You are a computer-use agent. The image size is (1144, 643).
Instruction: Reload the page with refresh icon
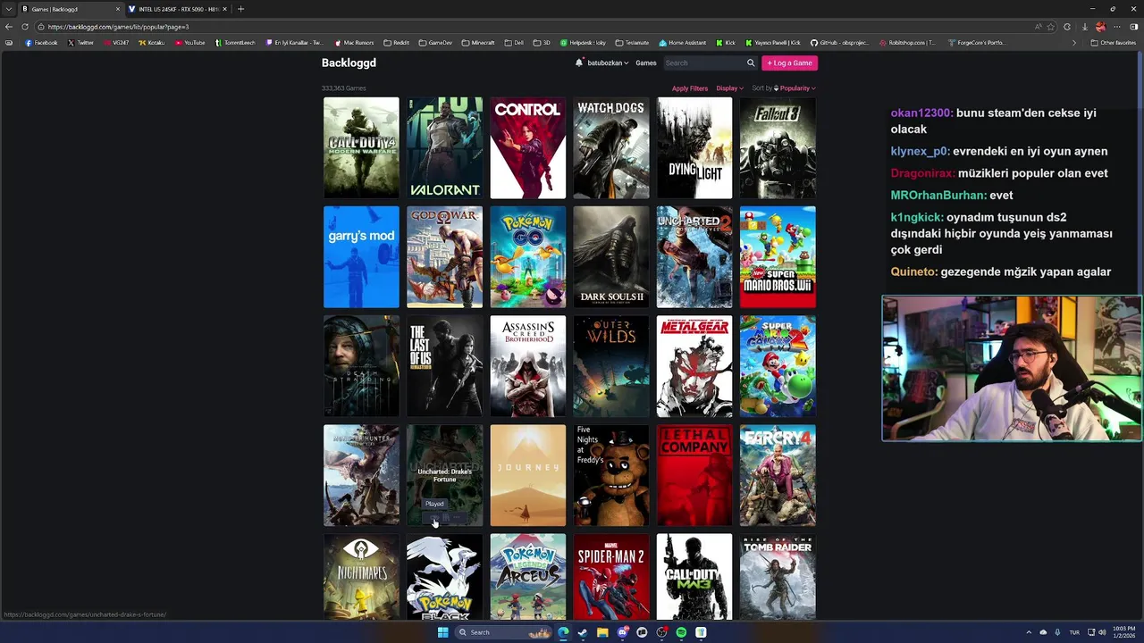pyautogui.click(x=26, y=27)
